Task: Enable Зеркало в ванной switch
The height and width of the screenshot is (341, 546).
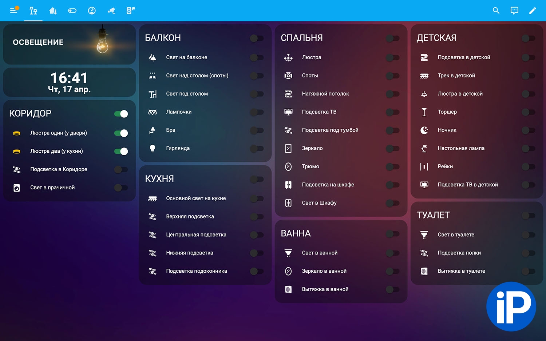Action: (393, 271)
